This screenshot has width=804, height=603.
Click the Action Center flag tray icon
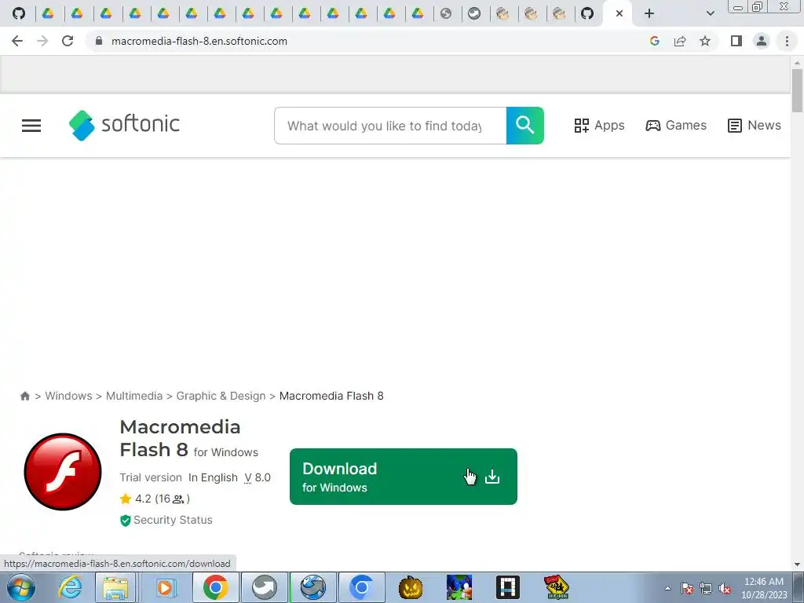687,588
